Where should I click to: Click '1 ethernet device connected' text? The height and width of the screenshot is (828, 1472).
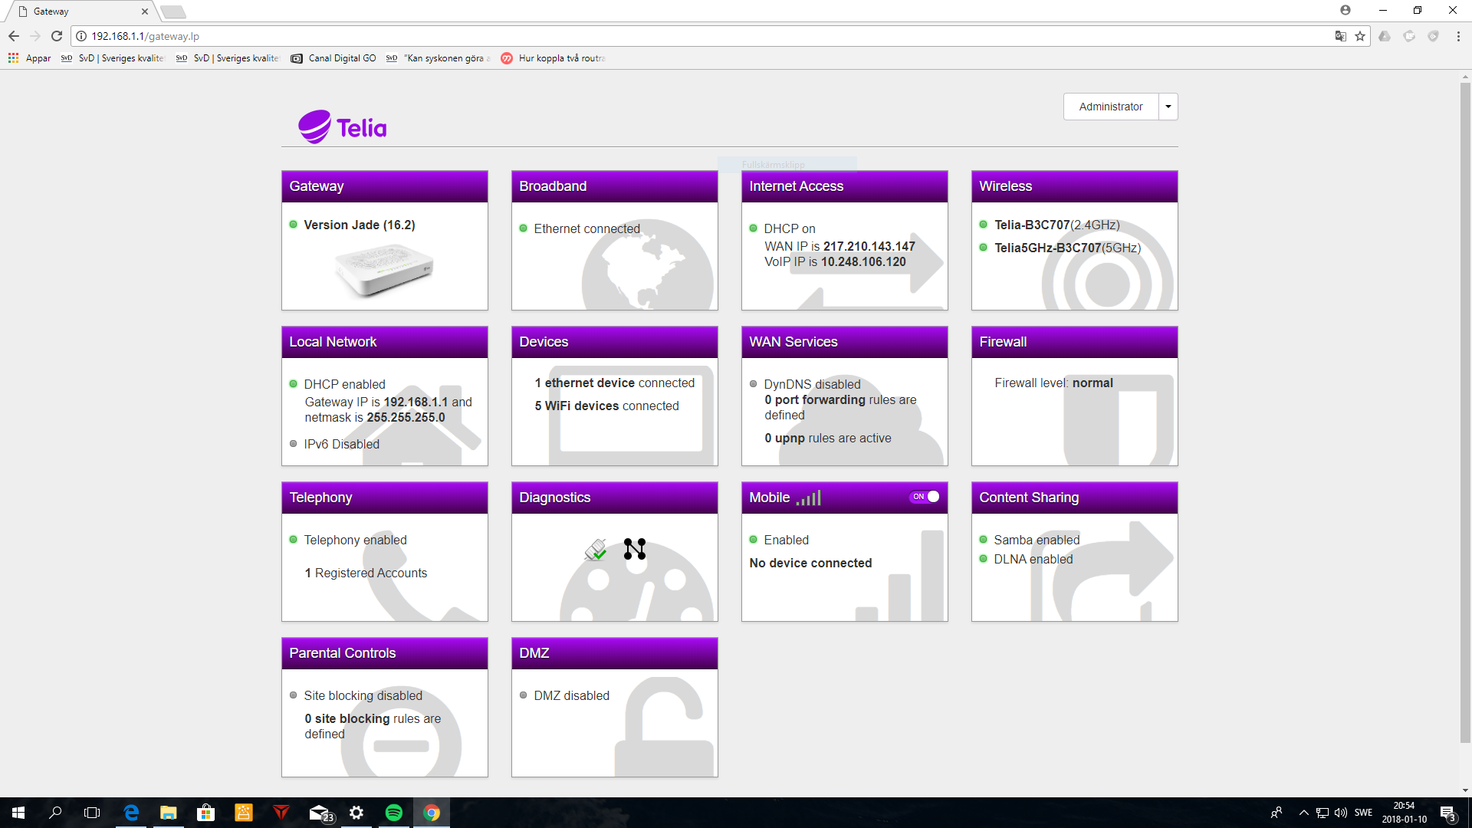point(614,383)
